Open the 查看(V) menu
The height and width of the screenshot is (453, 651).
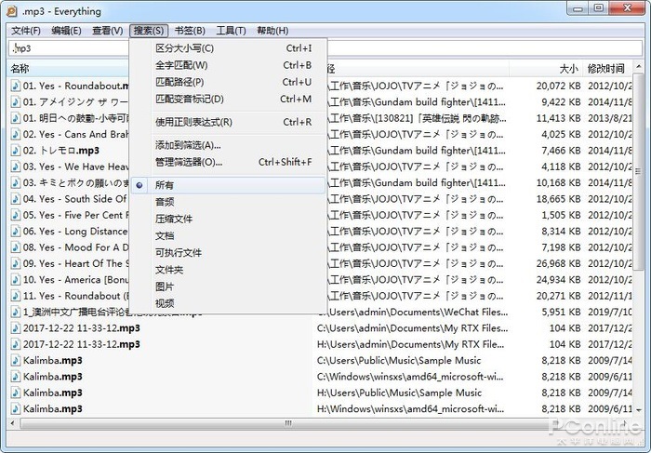108,31
